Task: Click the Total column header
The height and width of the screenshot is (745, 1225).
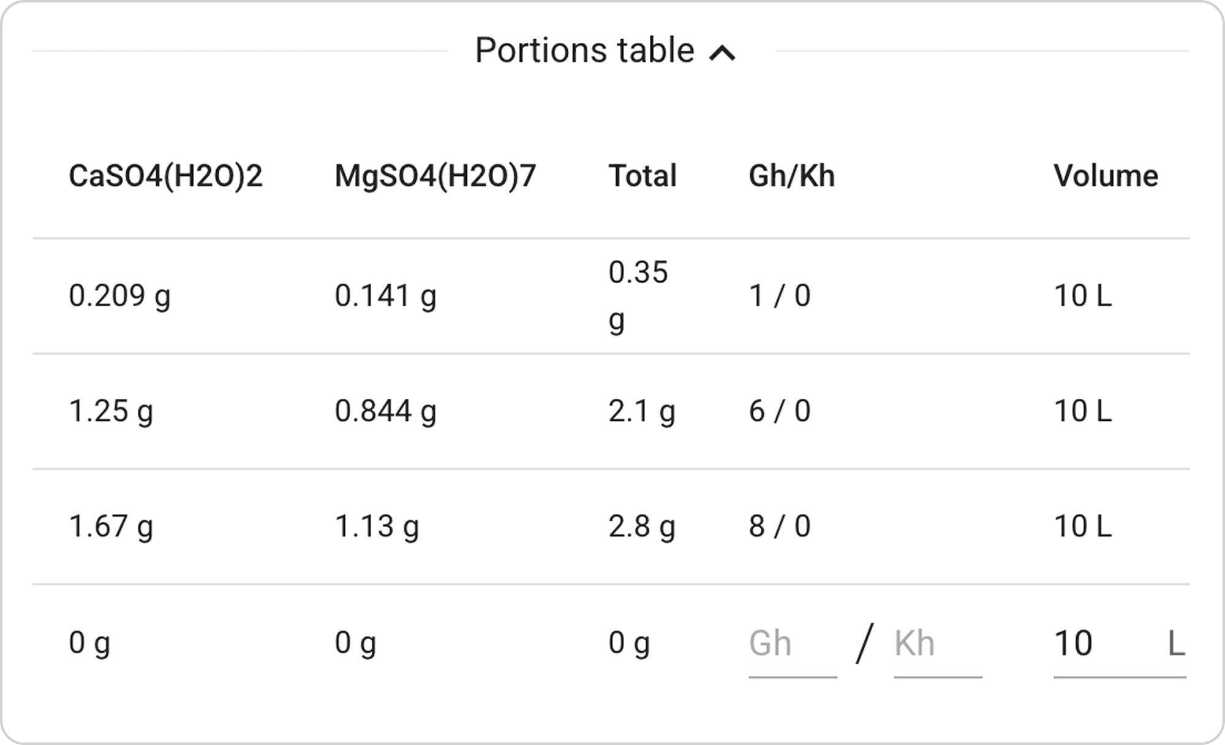Action: (643, 176)
